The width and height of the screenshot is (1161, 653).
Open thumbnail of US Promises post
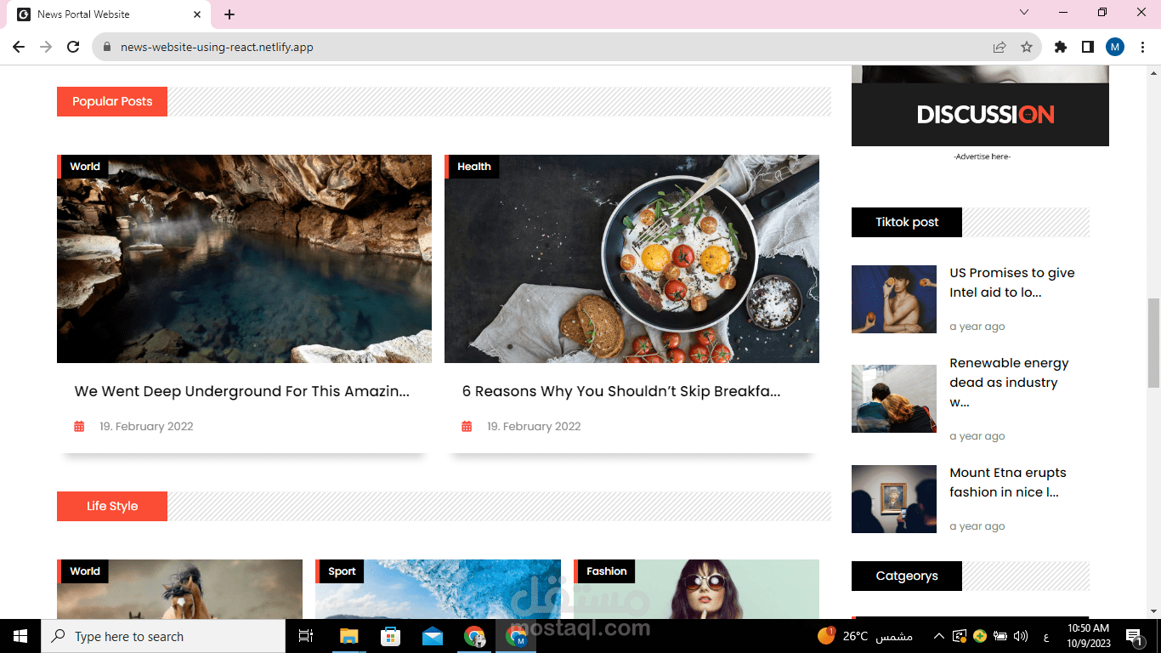pyautogui.click(x=894, y=299)
